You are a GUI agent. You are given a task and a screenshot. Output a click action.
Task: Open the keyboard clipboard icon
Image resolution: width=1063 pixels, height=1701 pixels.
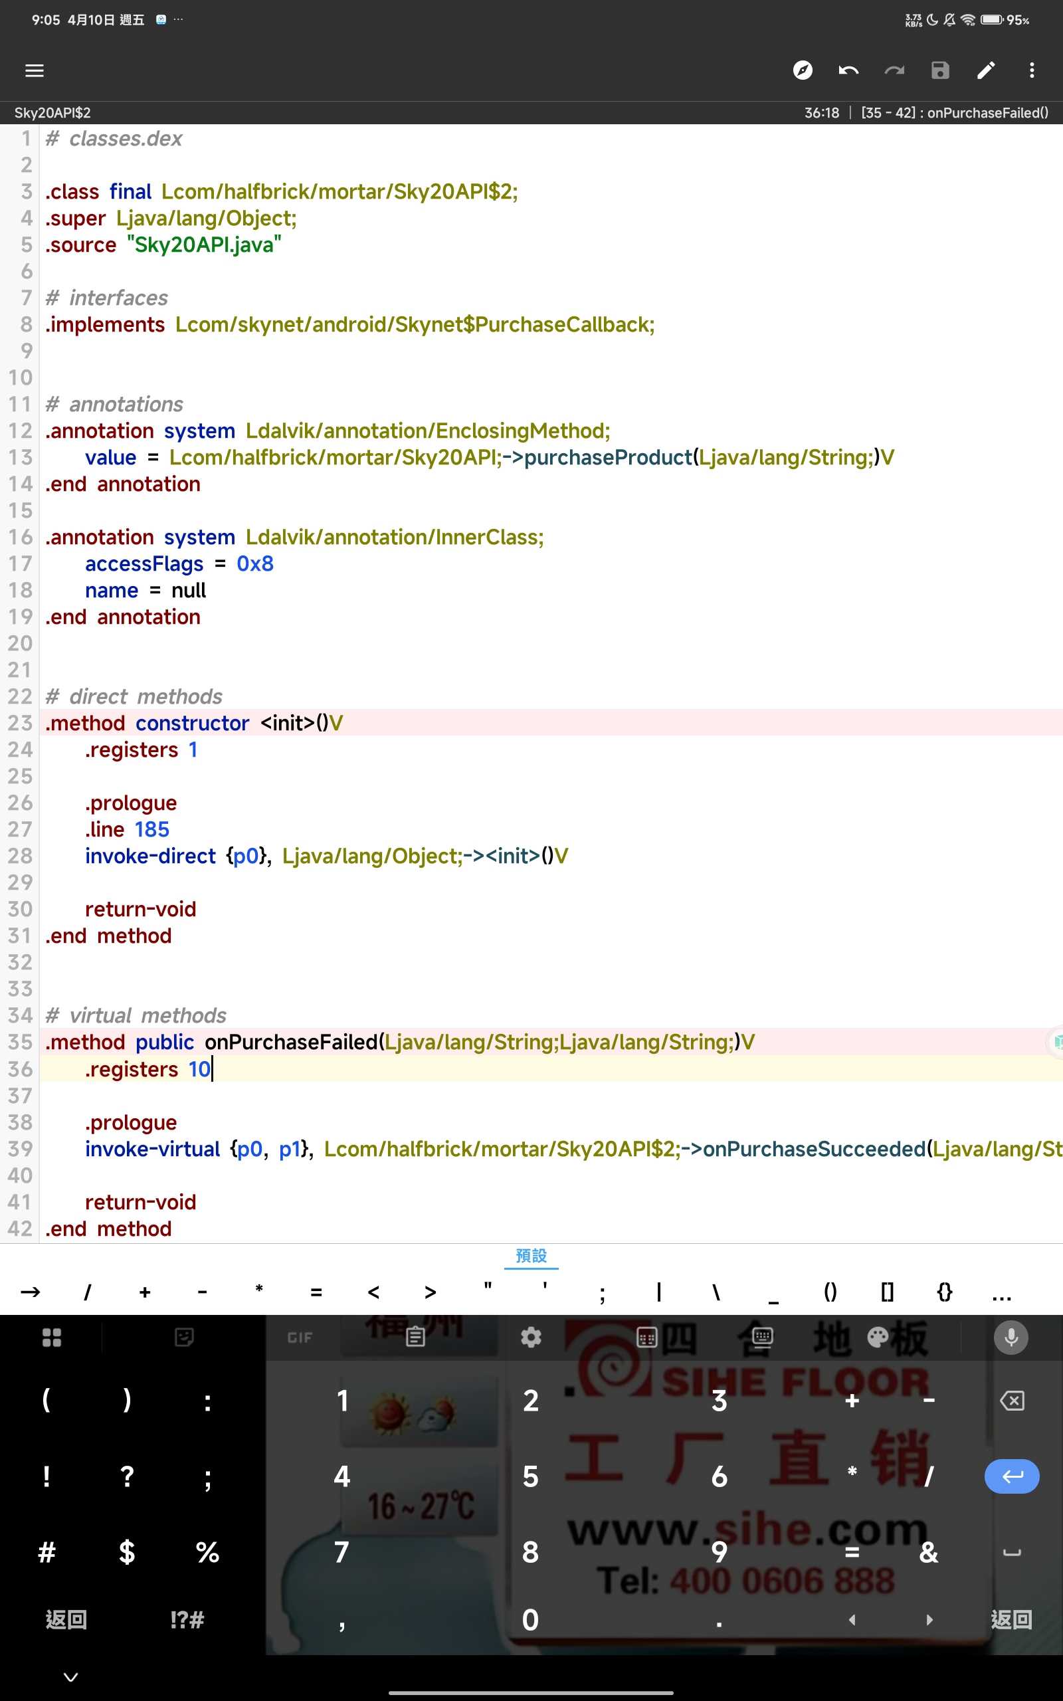click(x=415, y=1337)
